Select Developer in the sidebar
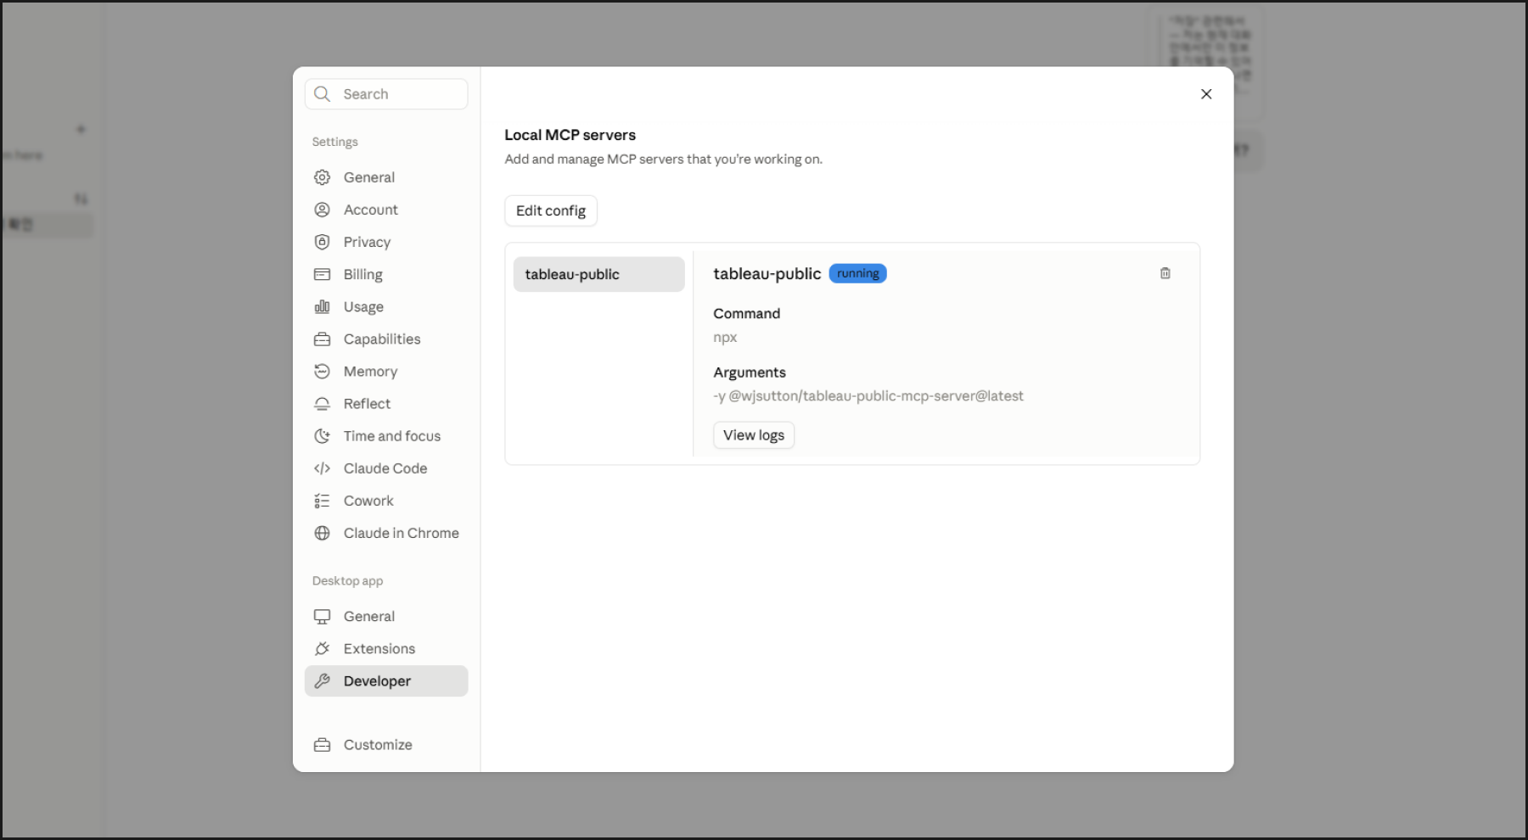Image resolution: width=1528 pixels, height=840 pixels. coord(386,681)
